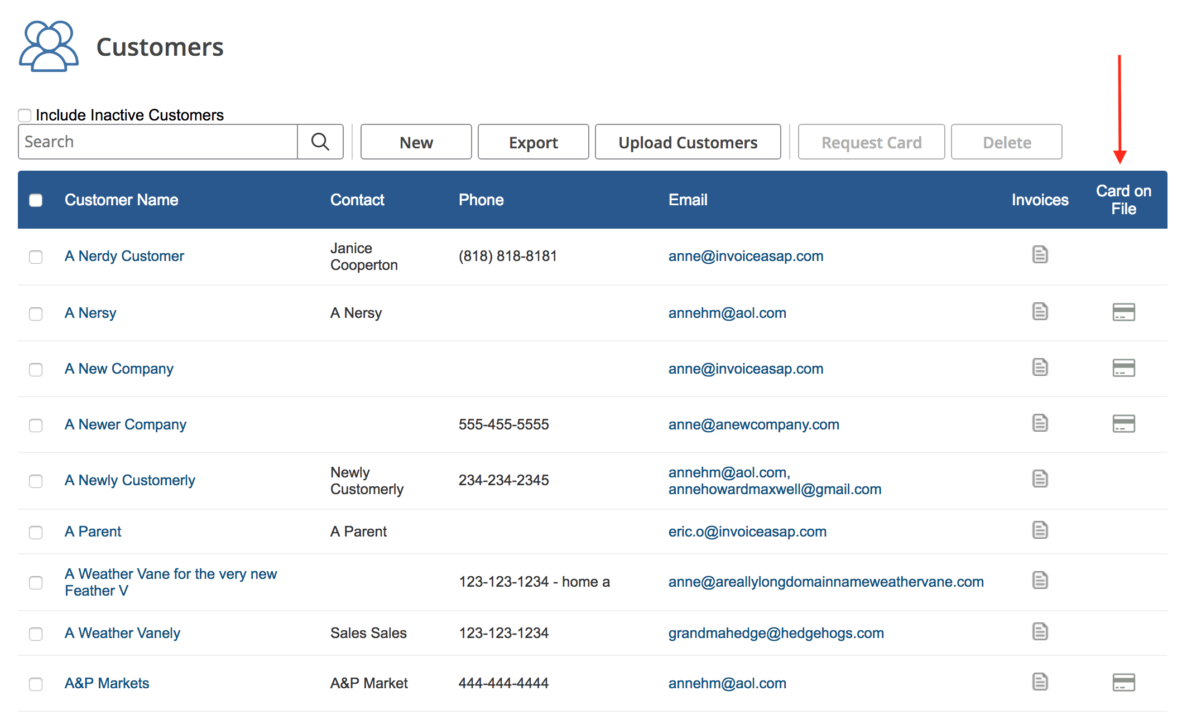Sort by Customer Name column header

[x=121, y=200]
